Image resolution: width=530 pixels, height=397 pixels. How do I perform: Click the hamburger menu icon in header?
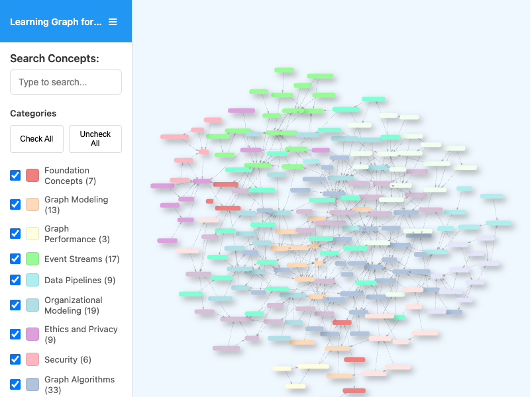click(x=113, y=22)
